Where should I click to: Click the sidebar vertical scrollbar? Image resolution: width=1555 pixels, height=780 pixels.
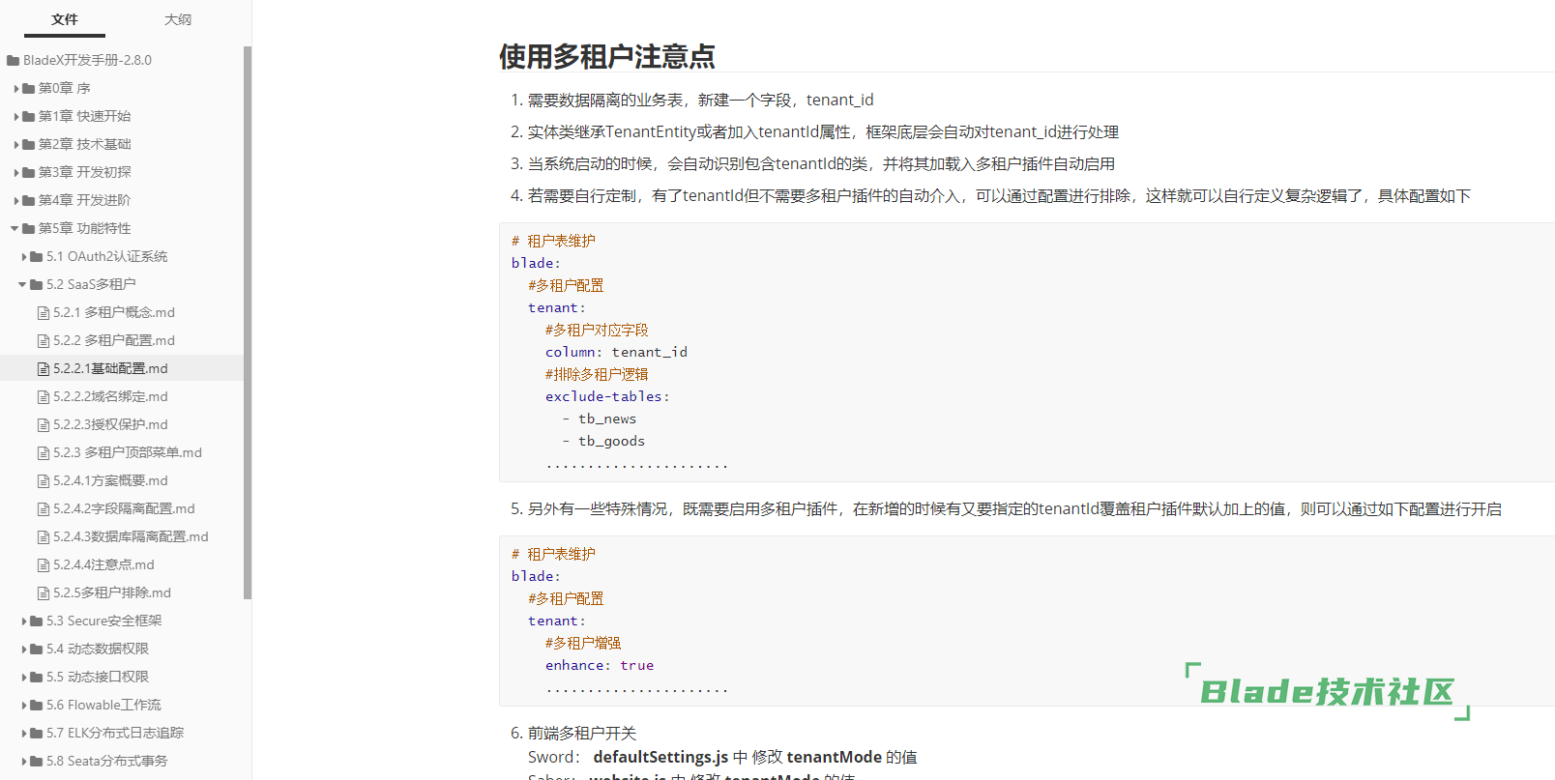tap(248, 323)
